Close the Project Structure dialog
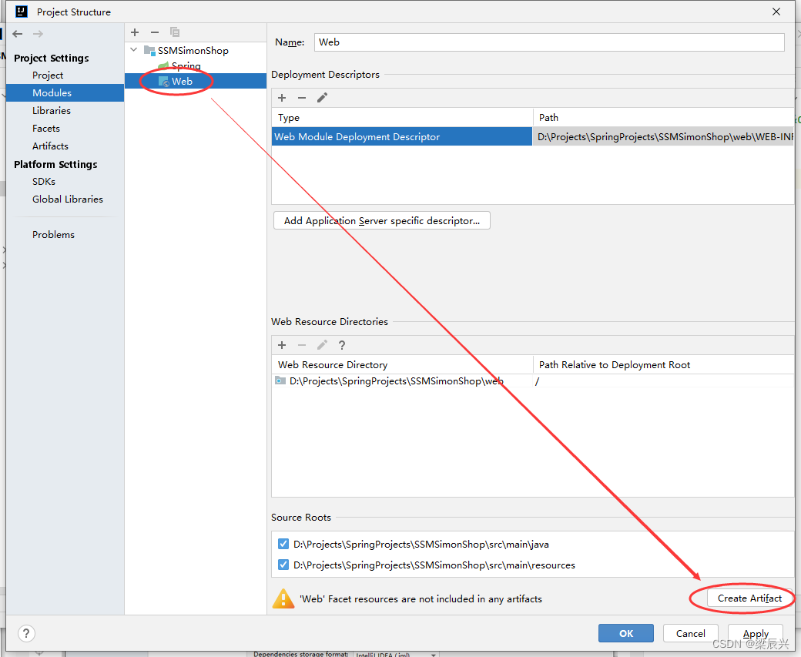The width and height of the screenshot is (801, 657). coord(776,12)
